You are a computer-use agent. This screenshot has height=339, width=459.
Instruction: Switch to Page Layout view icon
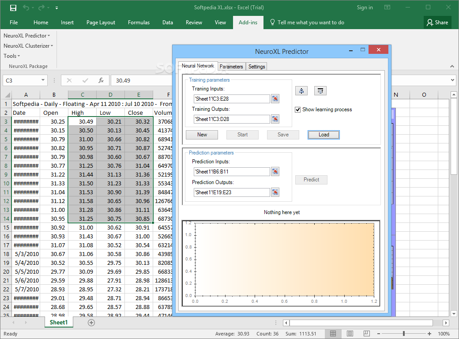tap(350, 334)
